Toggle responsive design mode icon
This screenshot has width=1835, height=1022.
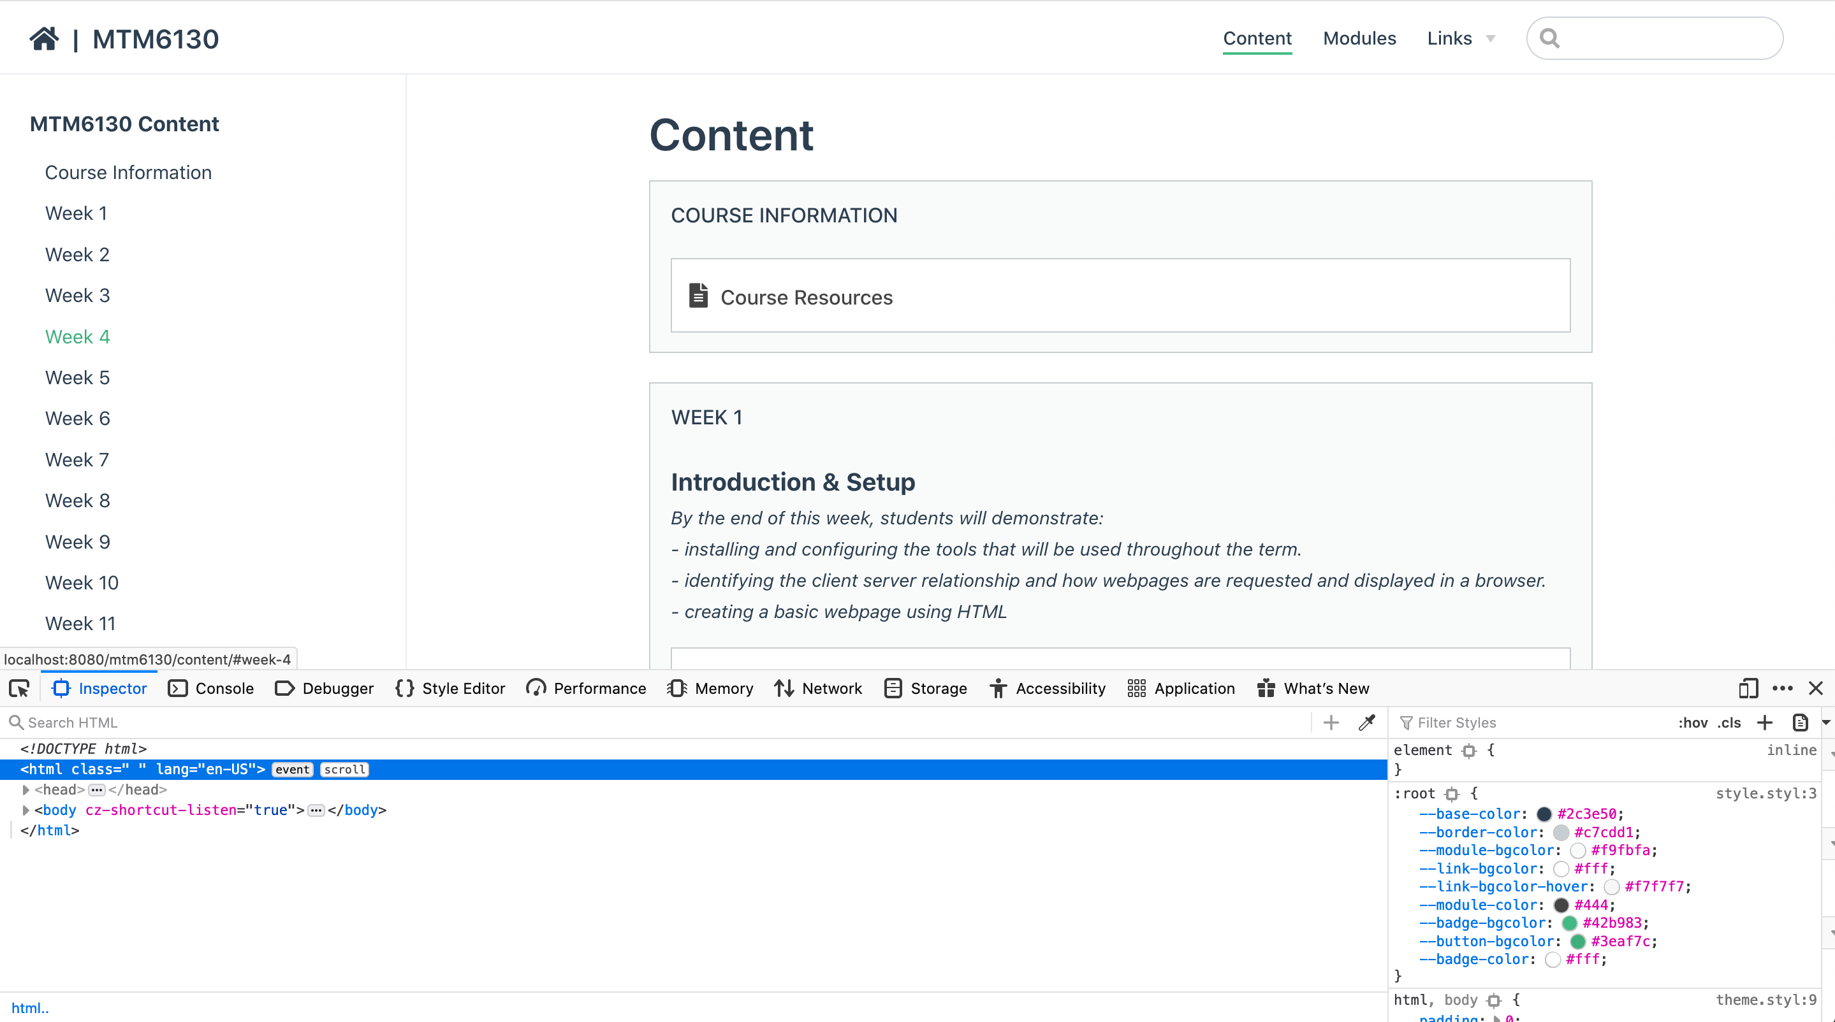pyautogui.click(x=1748, y=688)
